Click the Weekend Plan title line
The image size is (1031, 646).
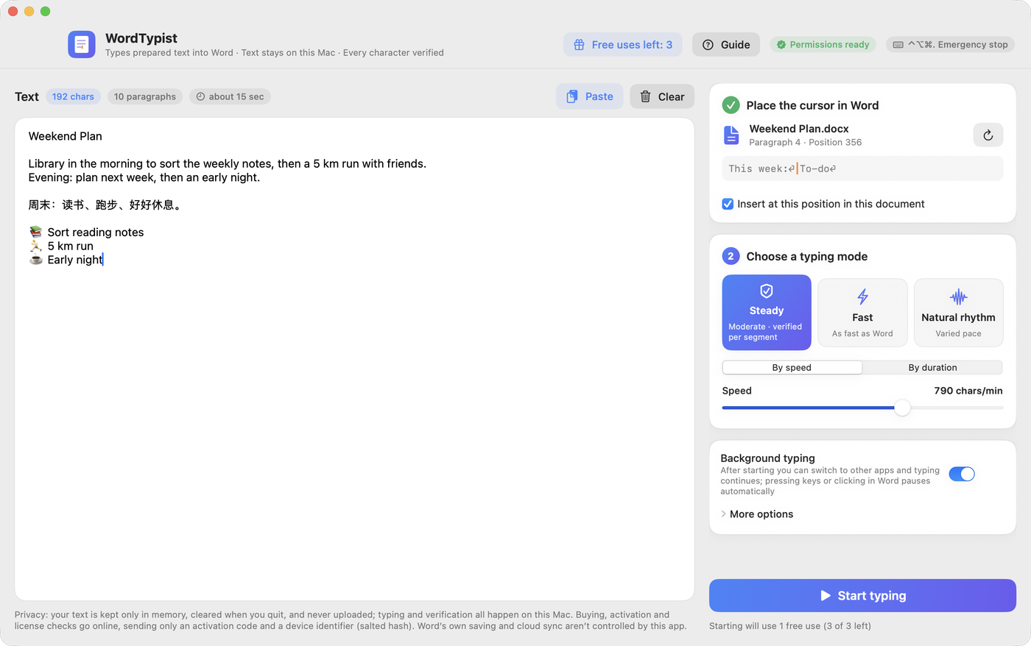coord(66,136)
